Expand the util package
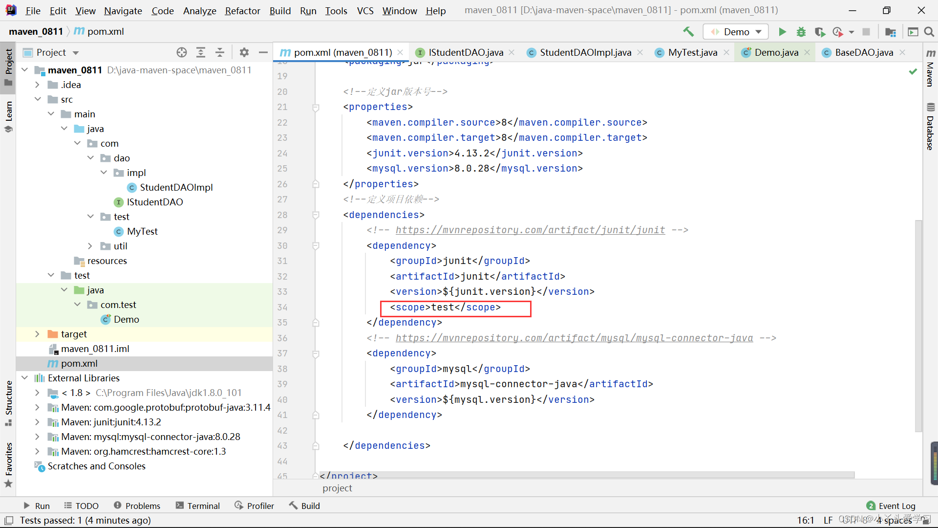The width and height of the screenshot is (938, 528). 90,246
